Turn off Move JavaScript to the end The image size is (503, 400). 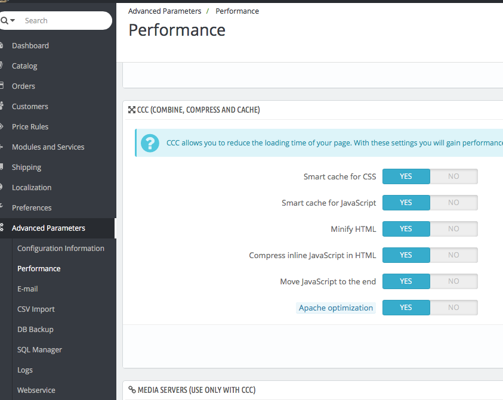pyautogui.click(x=453, y=281)
